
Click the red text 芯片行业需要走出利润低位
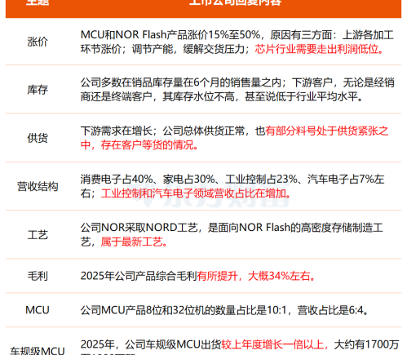pos(316,49)
